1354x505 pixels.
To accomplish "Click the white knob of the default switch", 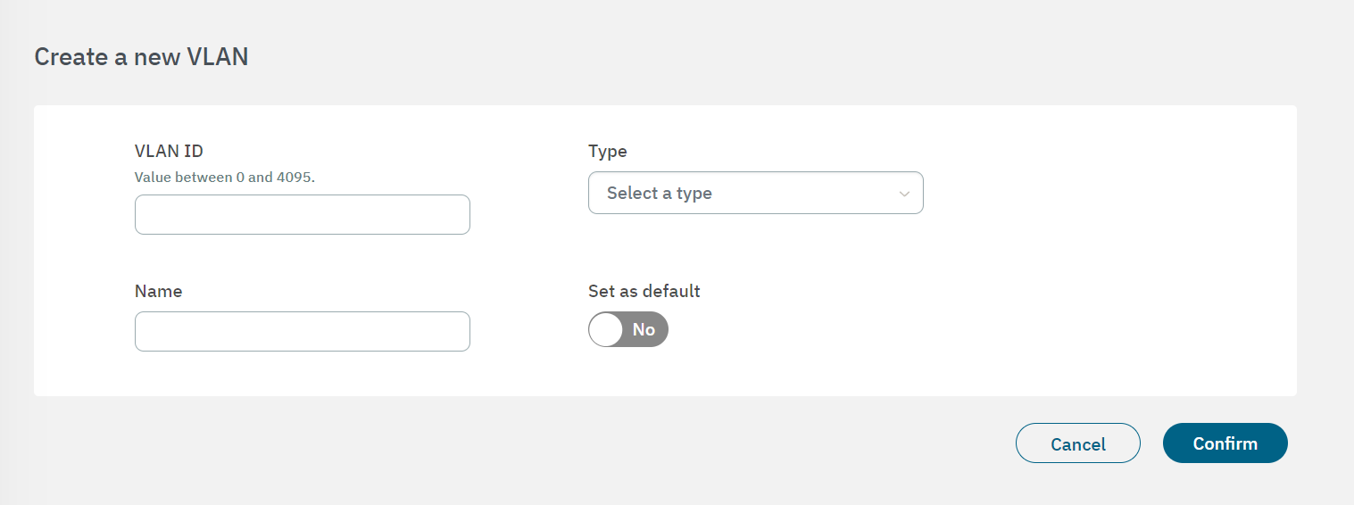I will point(606,329).
